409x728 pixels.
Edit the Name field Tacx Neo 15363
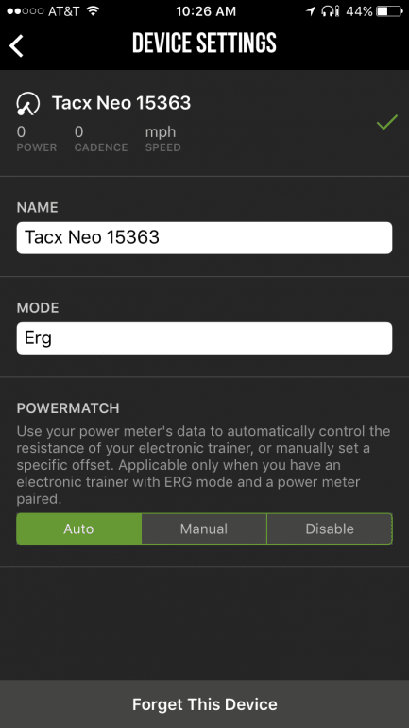point(204,237)
